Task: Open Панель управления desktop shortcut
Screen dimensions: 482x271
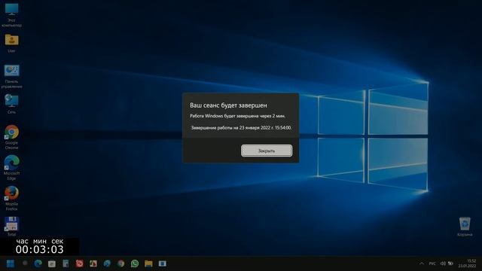Action: click(12, 77)
